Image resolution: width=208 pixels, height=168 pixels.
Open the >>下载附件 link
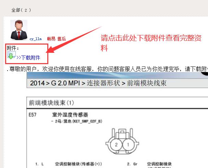coord(28,58)
